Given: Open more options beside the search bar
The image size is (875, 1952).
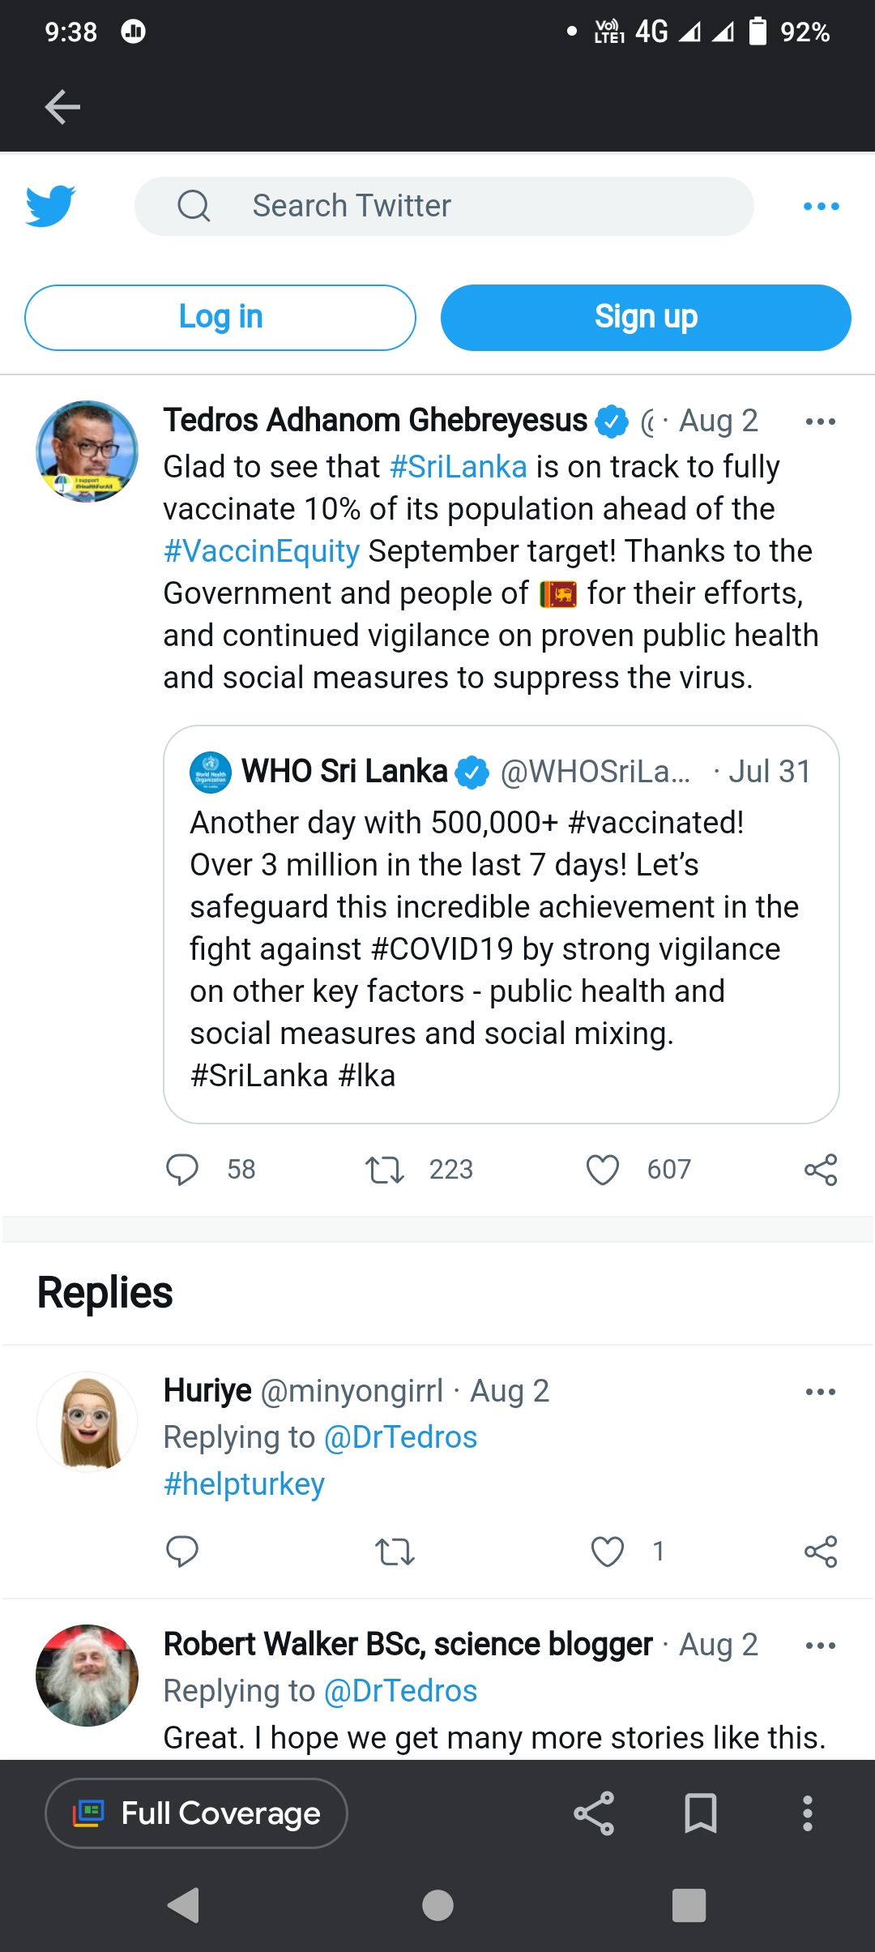Looking at the screenshot, I should 821,207.
